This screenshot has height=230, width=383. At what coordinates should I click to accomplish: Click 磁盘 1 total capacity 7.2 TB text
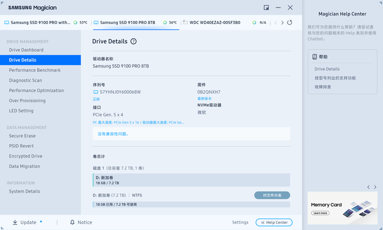(118, 168)
